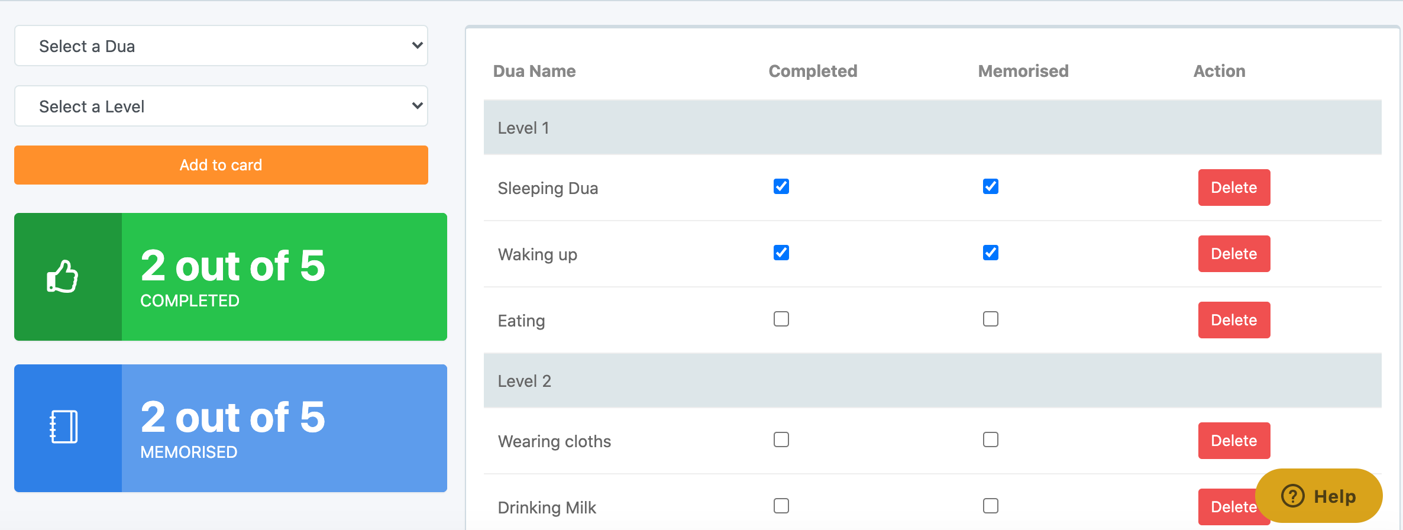This screenshot has width=1403, height=530.
Task: Uncheck Memorised for Waking up
Action: pyautogui.click(x=991, y=253)
